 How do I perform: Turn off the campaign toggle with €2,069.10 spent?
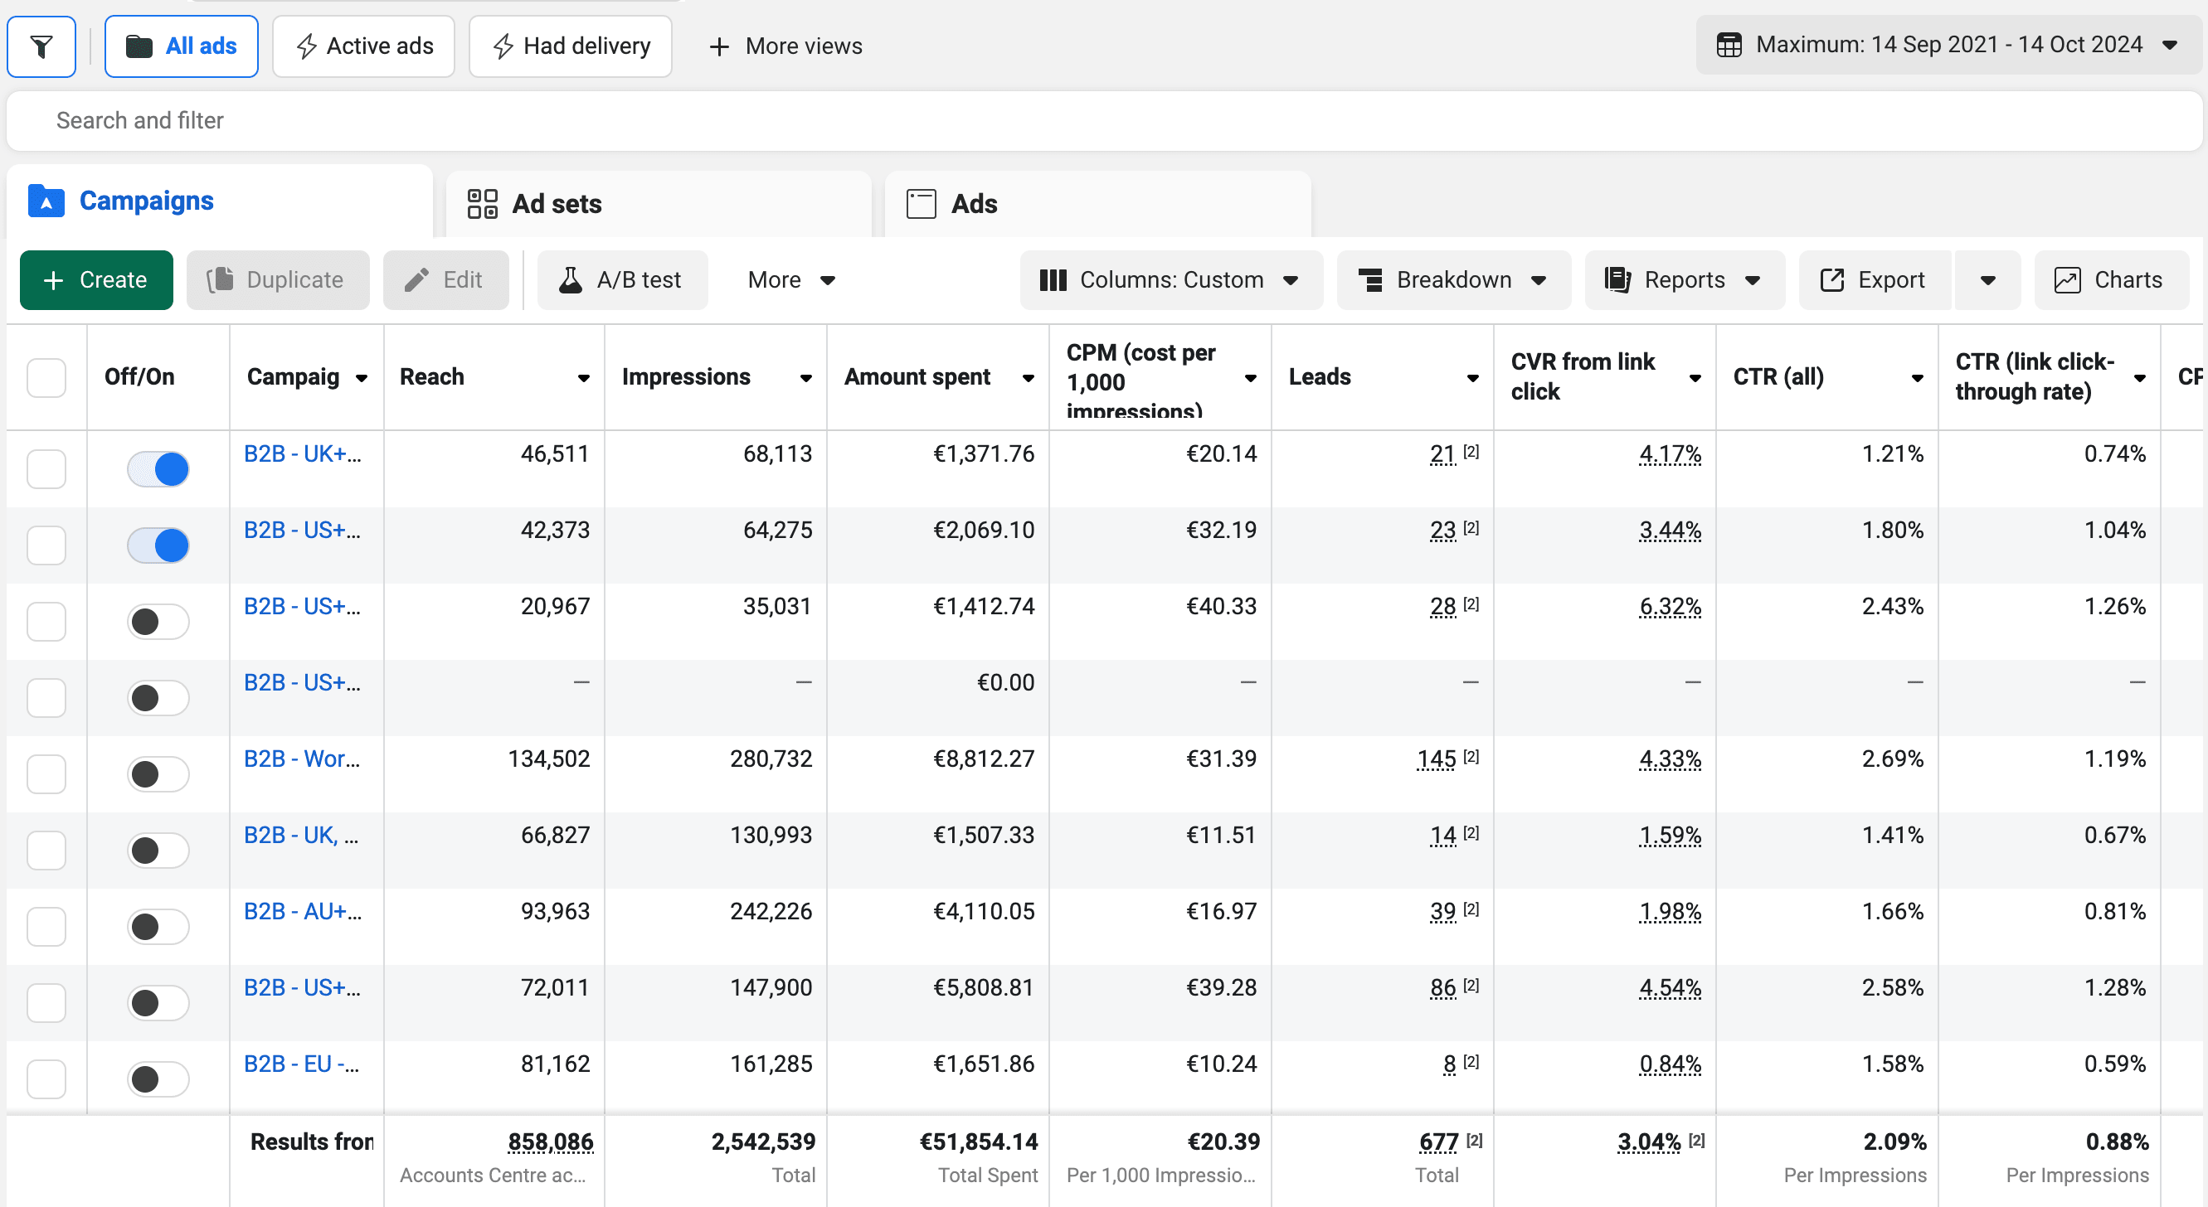tap(158, 545)
